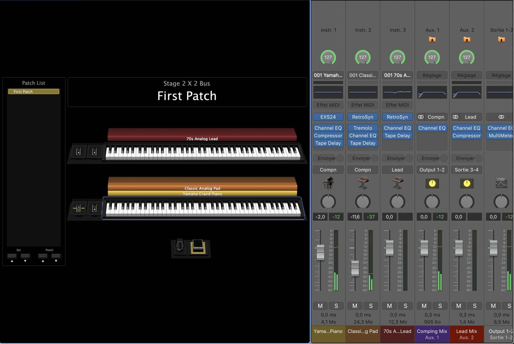
Task: Click the grand piano icon on Instr. 1
Action: (328, 183)
